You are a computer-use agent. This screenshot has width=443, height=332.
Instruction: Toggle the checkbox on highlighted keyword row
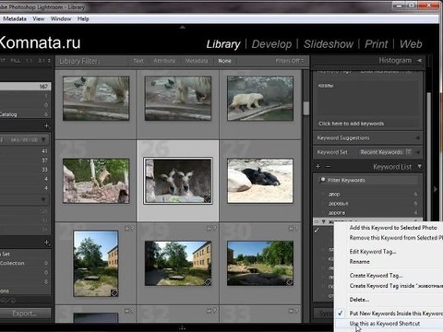coord(316,221)
